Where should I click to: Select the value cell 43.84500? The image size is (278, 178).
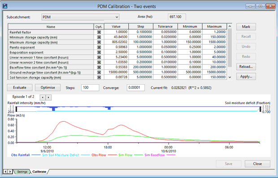coord(116,37)
